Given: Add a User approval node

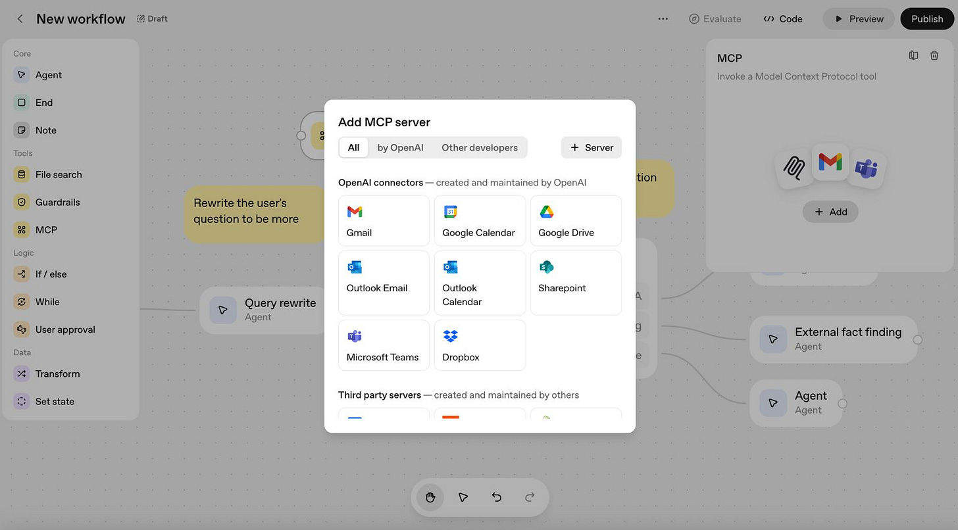Looking at the screenshot, I should [70, 329].
